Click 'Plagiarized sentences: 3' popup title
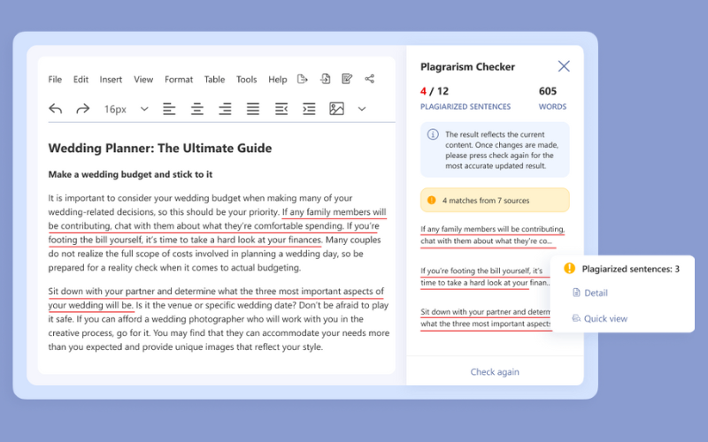This screenshot has width=708, height=442. point(630,269)
